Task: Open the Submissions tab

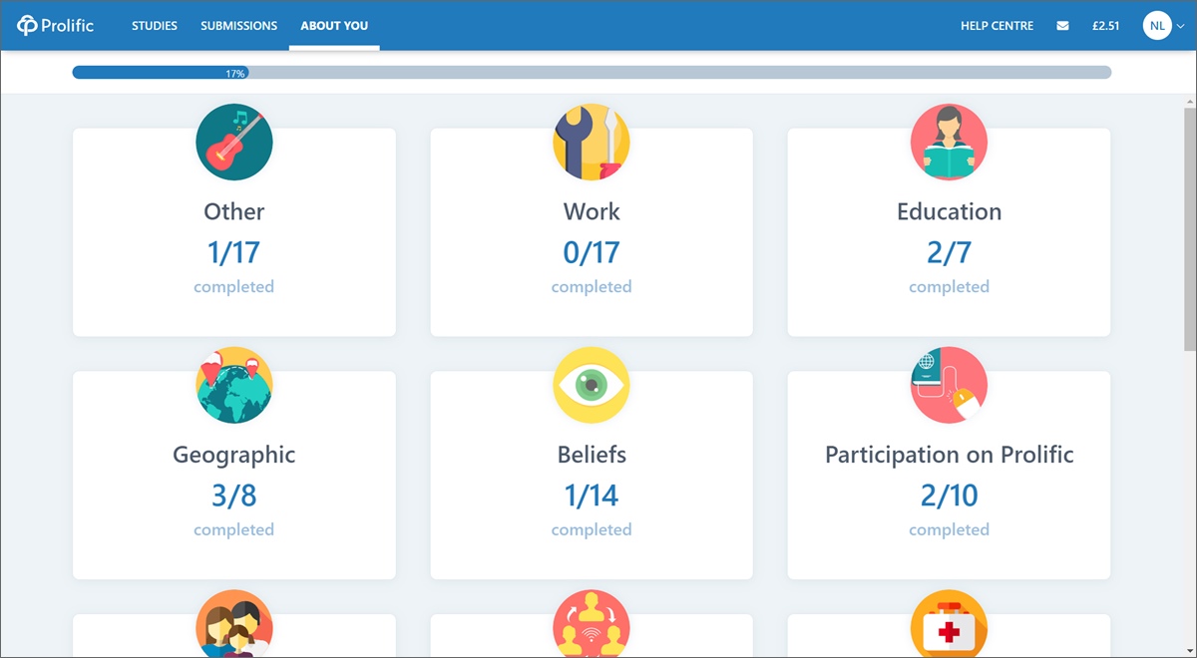Action: [238, 26]
